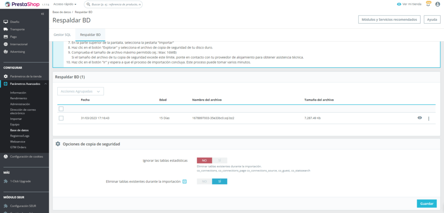
Task: Click file name 1678897003-35e33bc0.sql.bz2
Action: click(x=213, y=118)
